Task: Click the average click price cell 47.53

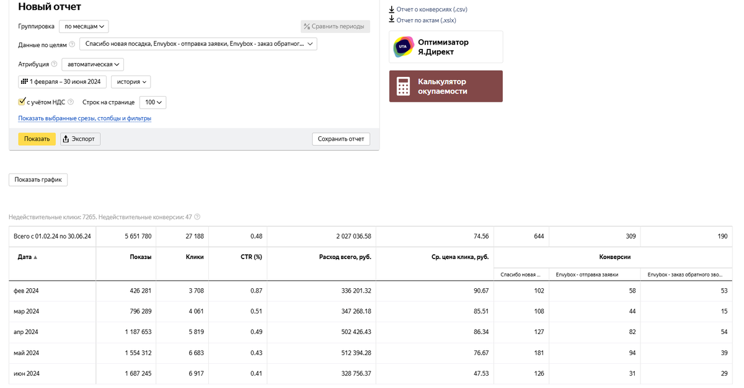Action: pos(481,373)
